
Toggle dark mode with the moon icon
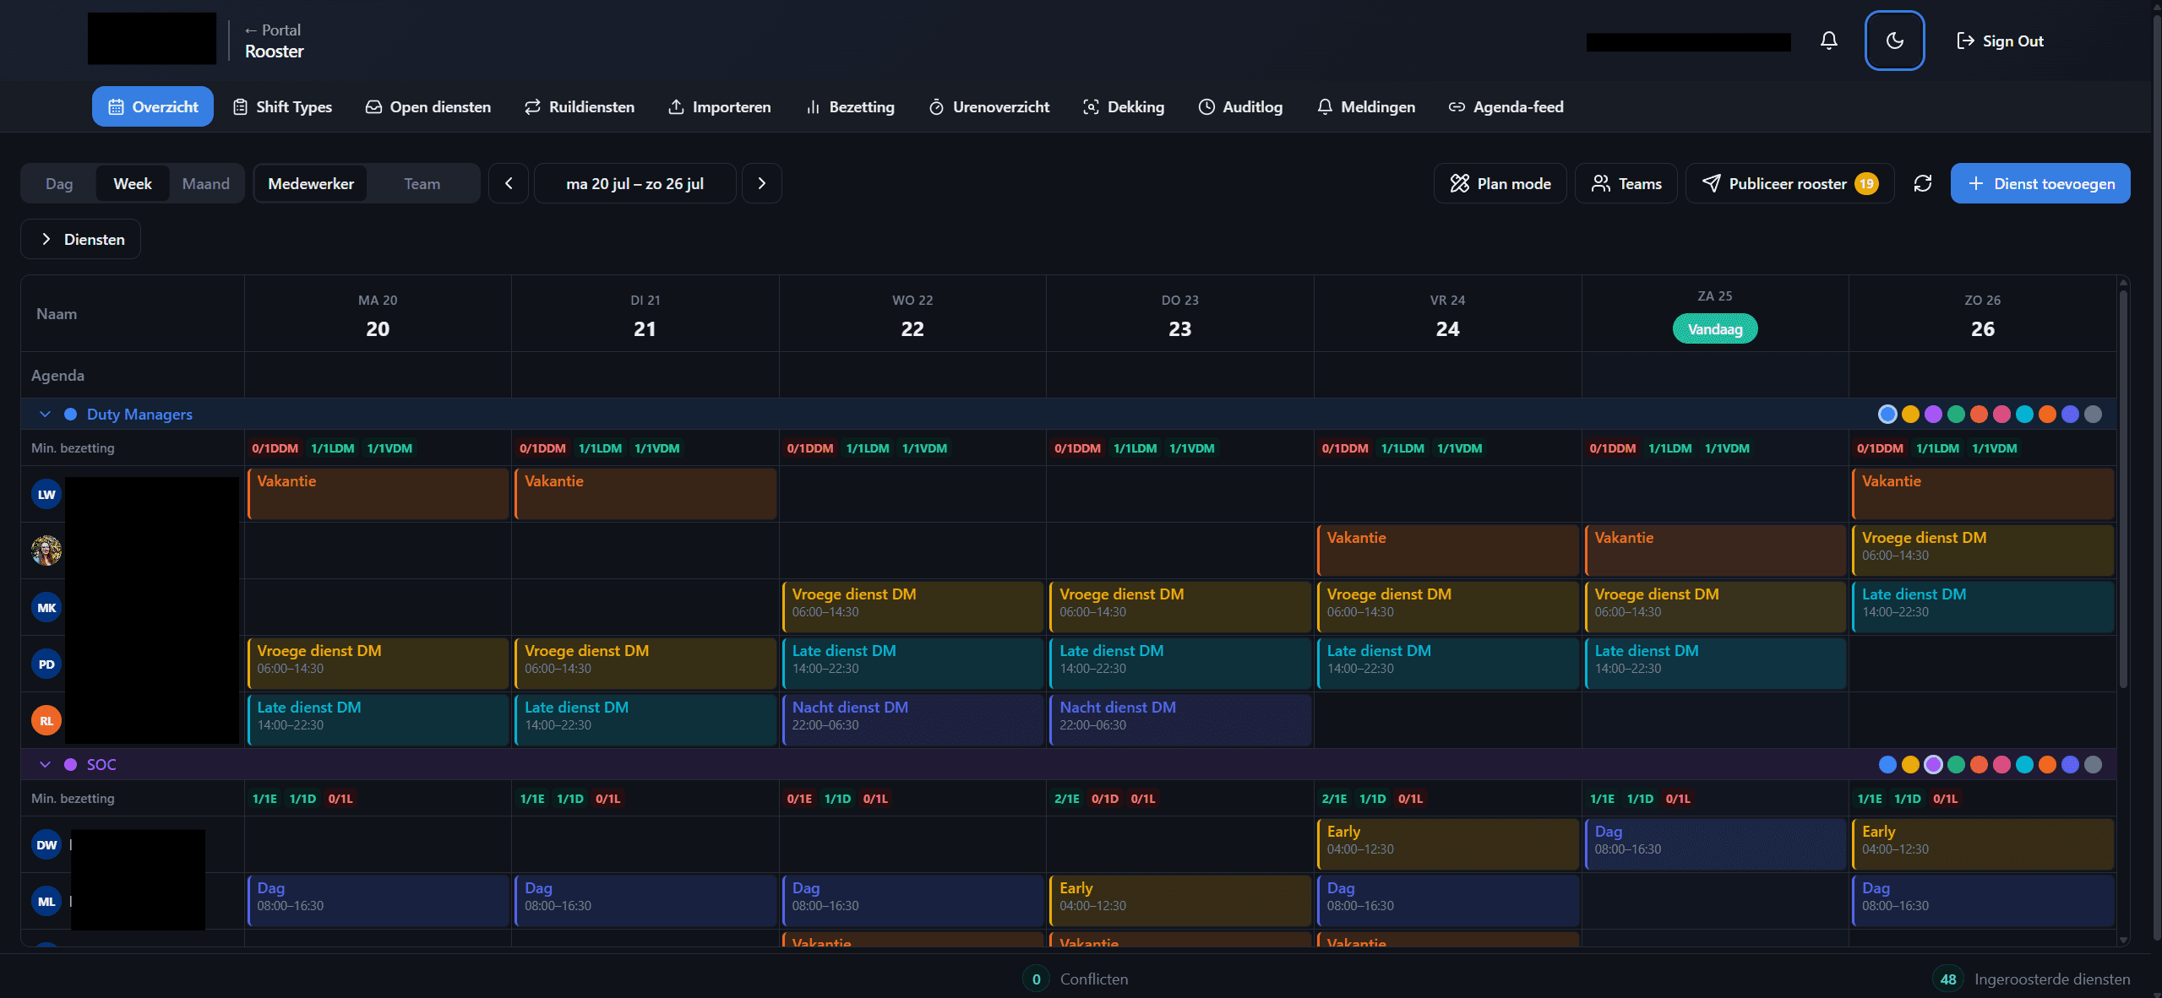click(x=1894, y=41)
